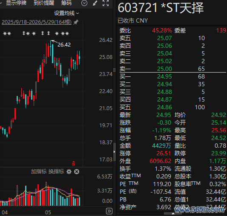Click the 内盘 1.17万 value
The width and height of the screenshot is (227, 216).
(218, 161)
